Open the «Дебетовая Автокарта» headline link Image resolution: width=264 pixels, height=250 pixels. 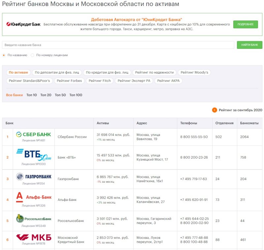point(137,19)
